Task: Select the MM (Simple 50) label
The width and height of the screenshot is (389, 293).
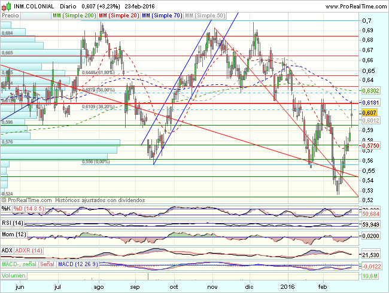Action: point(205,16)
